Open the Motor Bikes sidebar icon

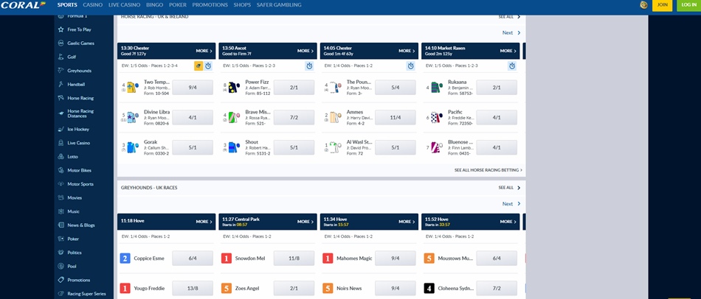click(61, 170)
